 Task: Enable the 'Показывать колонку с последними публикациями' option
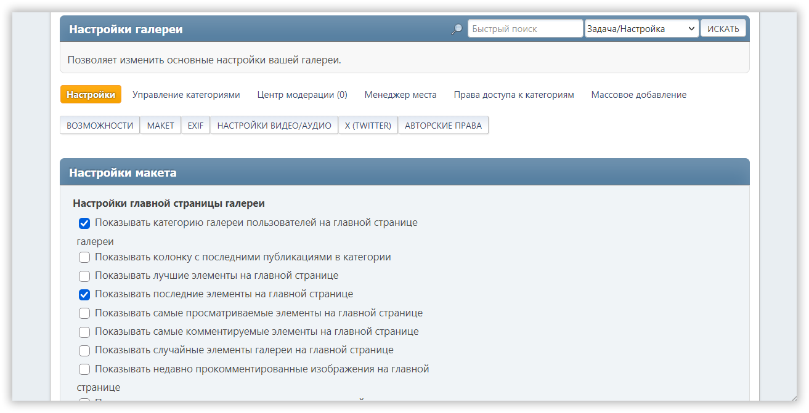84,257
